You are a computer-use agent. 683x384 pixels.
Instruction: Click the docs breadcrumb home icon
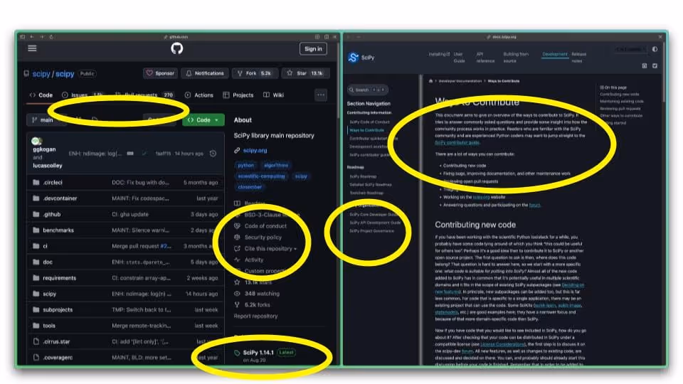coord(431,81)
